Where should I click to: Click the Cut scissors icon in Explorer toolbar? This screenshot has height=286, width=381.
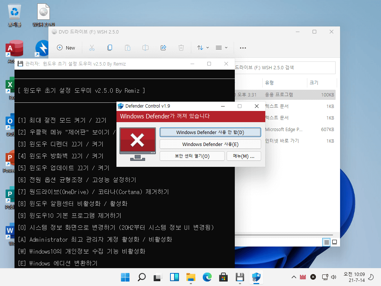pyautogui.click(x=92, y=48)
